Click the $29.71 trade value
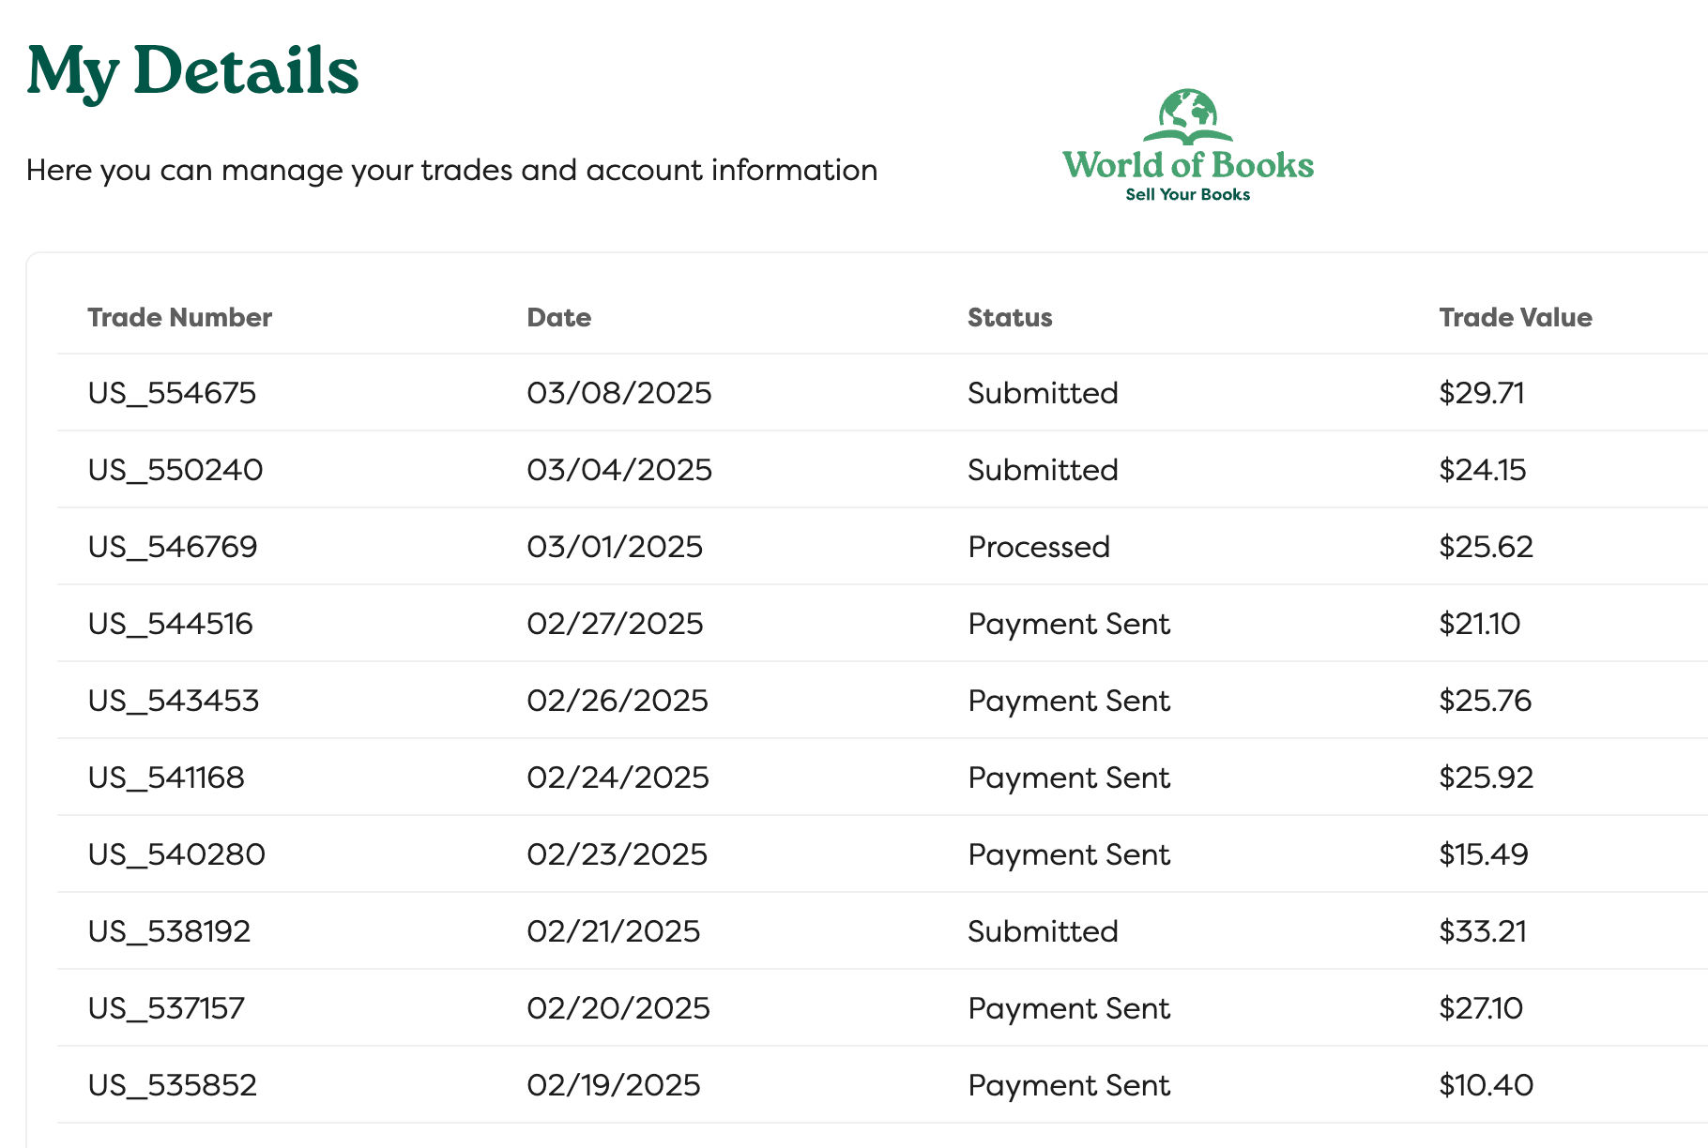This screenshot has width=1708, height=1148. point(1482,393)
